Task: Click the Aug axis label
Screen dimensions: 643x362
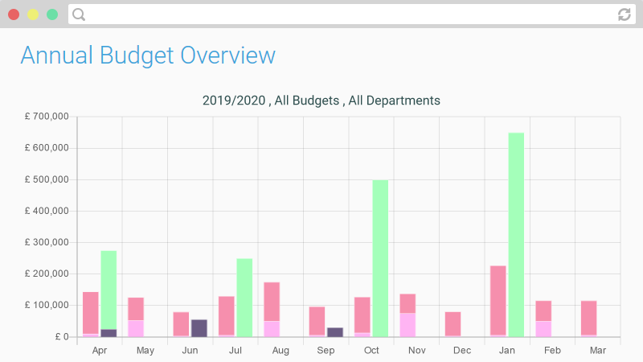Action: click(281, 351)
